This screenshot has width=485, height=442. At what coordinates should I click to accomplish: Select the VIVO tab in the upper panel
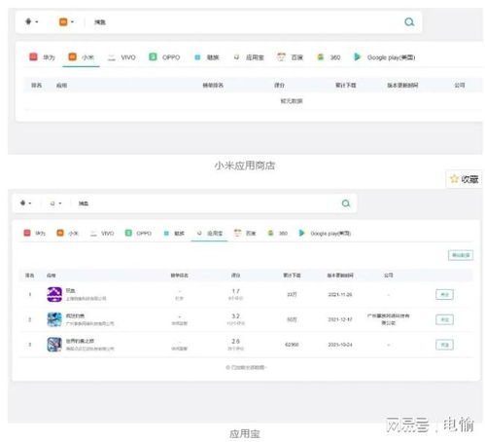(121, 57)
